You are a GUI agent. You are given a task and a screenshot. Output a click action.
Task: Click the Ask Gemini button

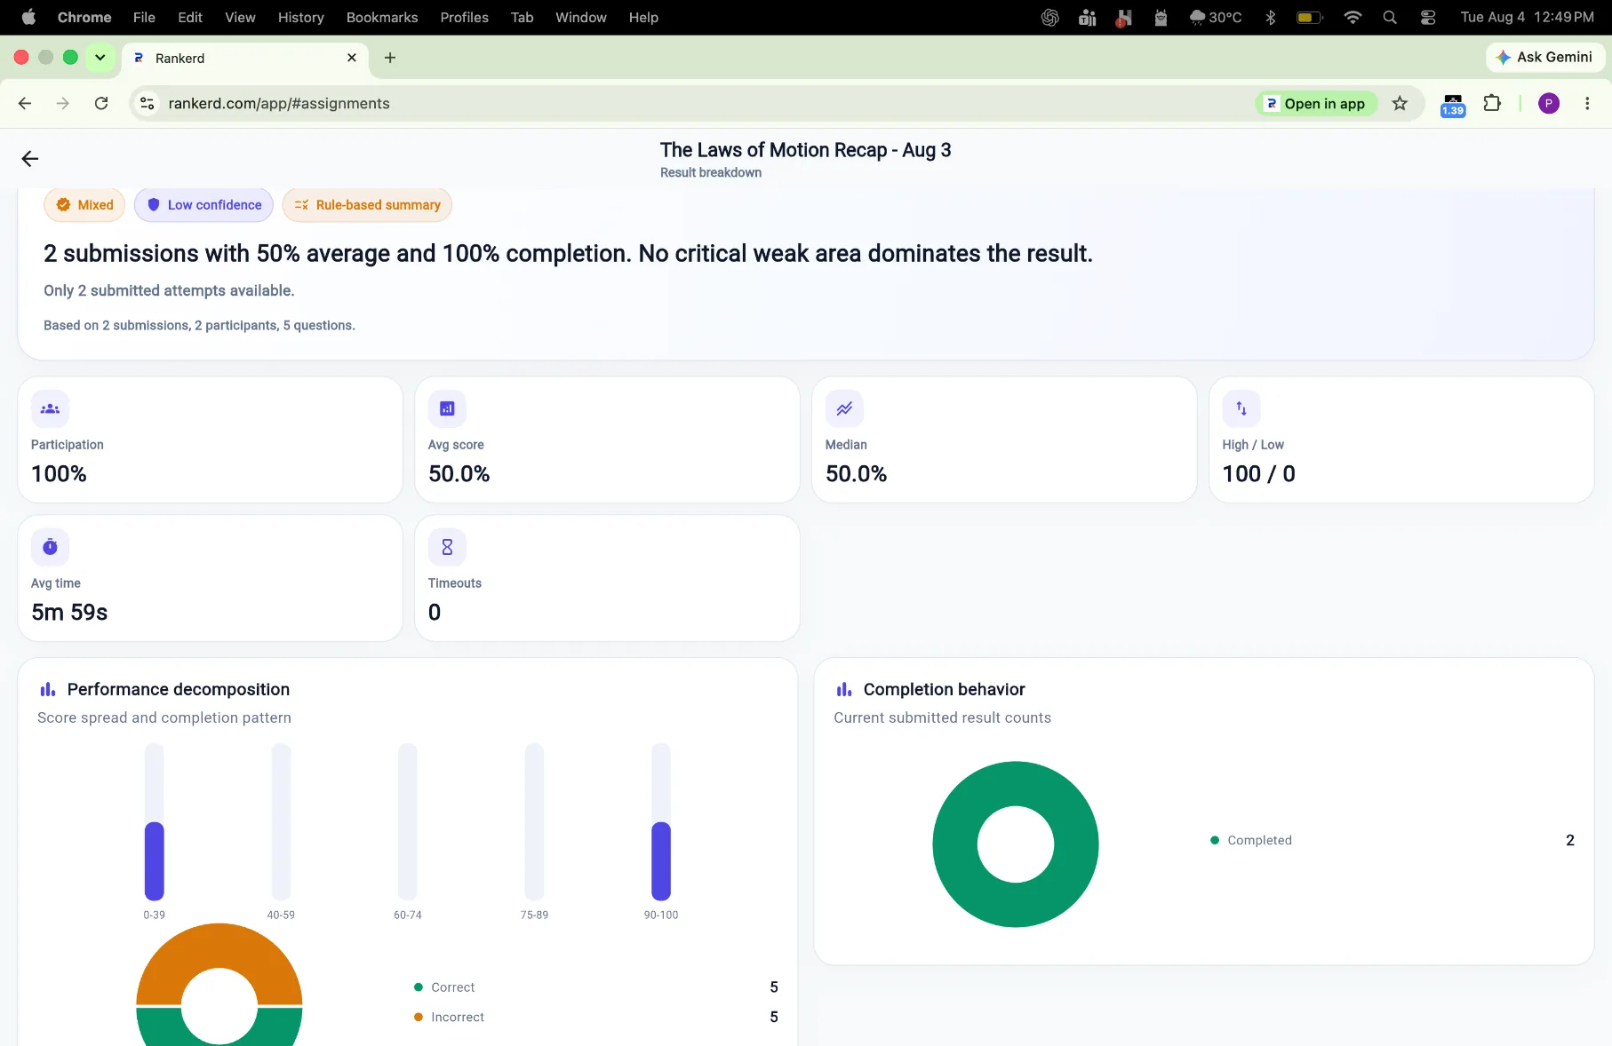[1544, 57]
